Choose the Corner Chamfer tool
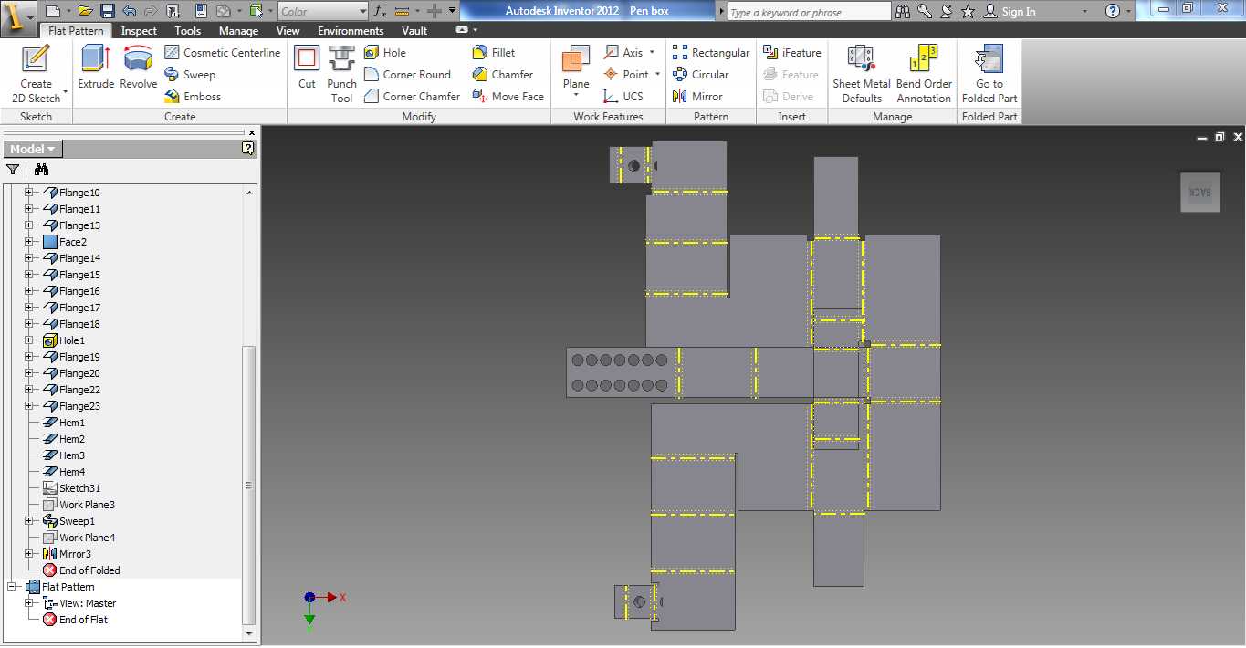The height and width of the screenshot is (648, 1246). (x=412, y=96)
